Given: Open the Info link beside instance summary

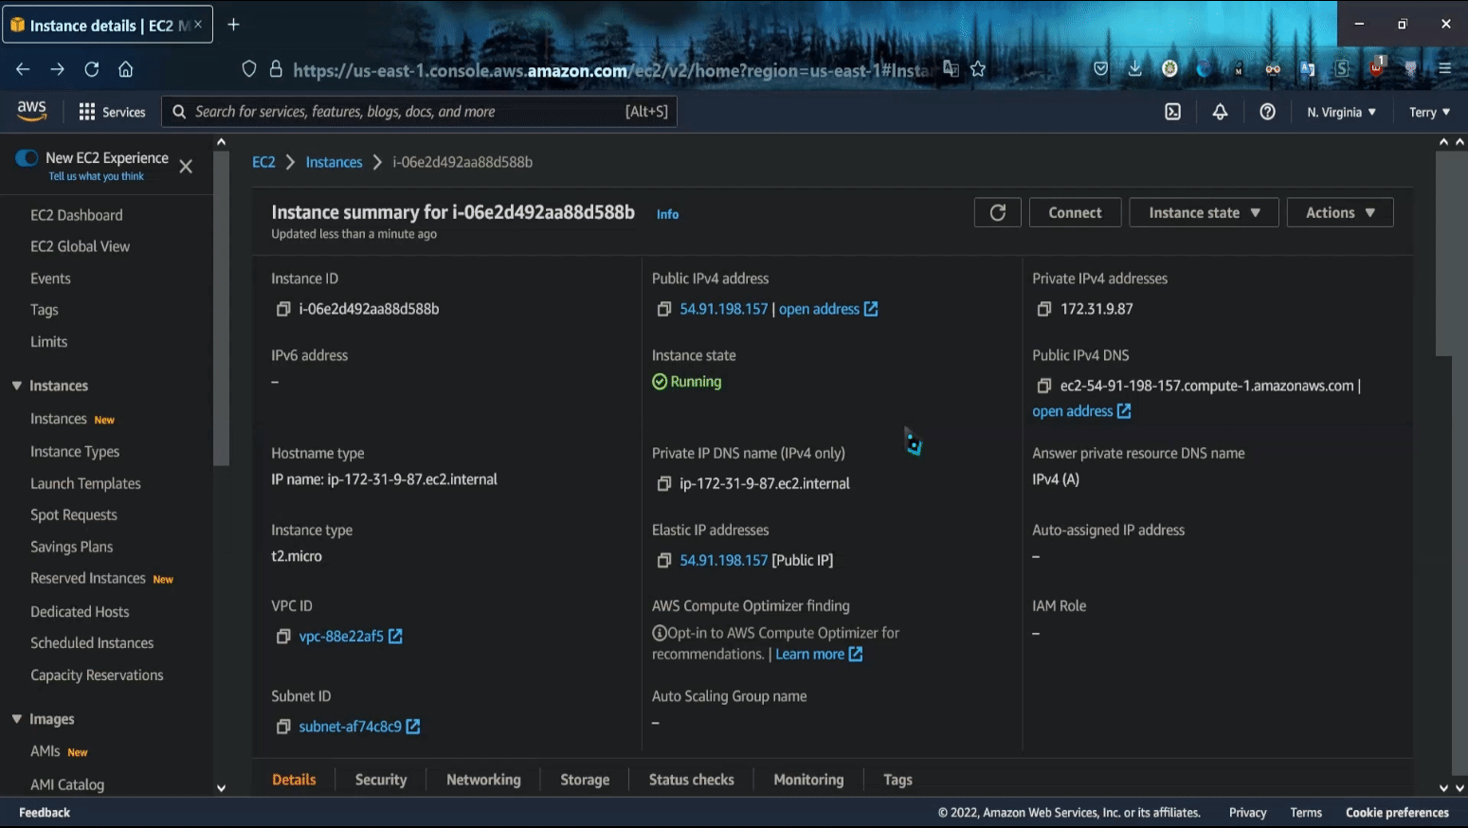Looking at the screenshot, I should tap(667, 214).
